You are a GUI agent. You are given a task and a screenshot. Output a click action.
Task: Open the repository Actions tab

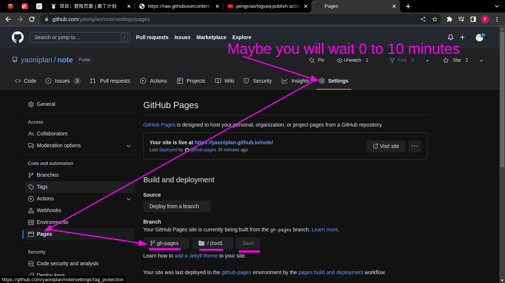click(x=153, y=81)
